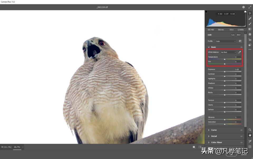The image size is (253, 159).
Task: Click the Whites slider handle
Action: click(x=225, y=90)
